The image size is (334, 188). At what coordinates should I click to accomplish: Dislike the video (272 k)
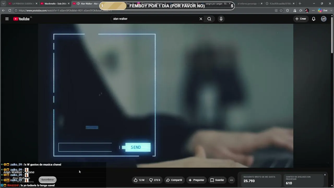154,180
